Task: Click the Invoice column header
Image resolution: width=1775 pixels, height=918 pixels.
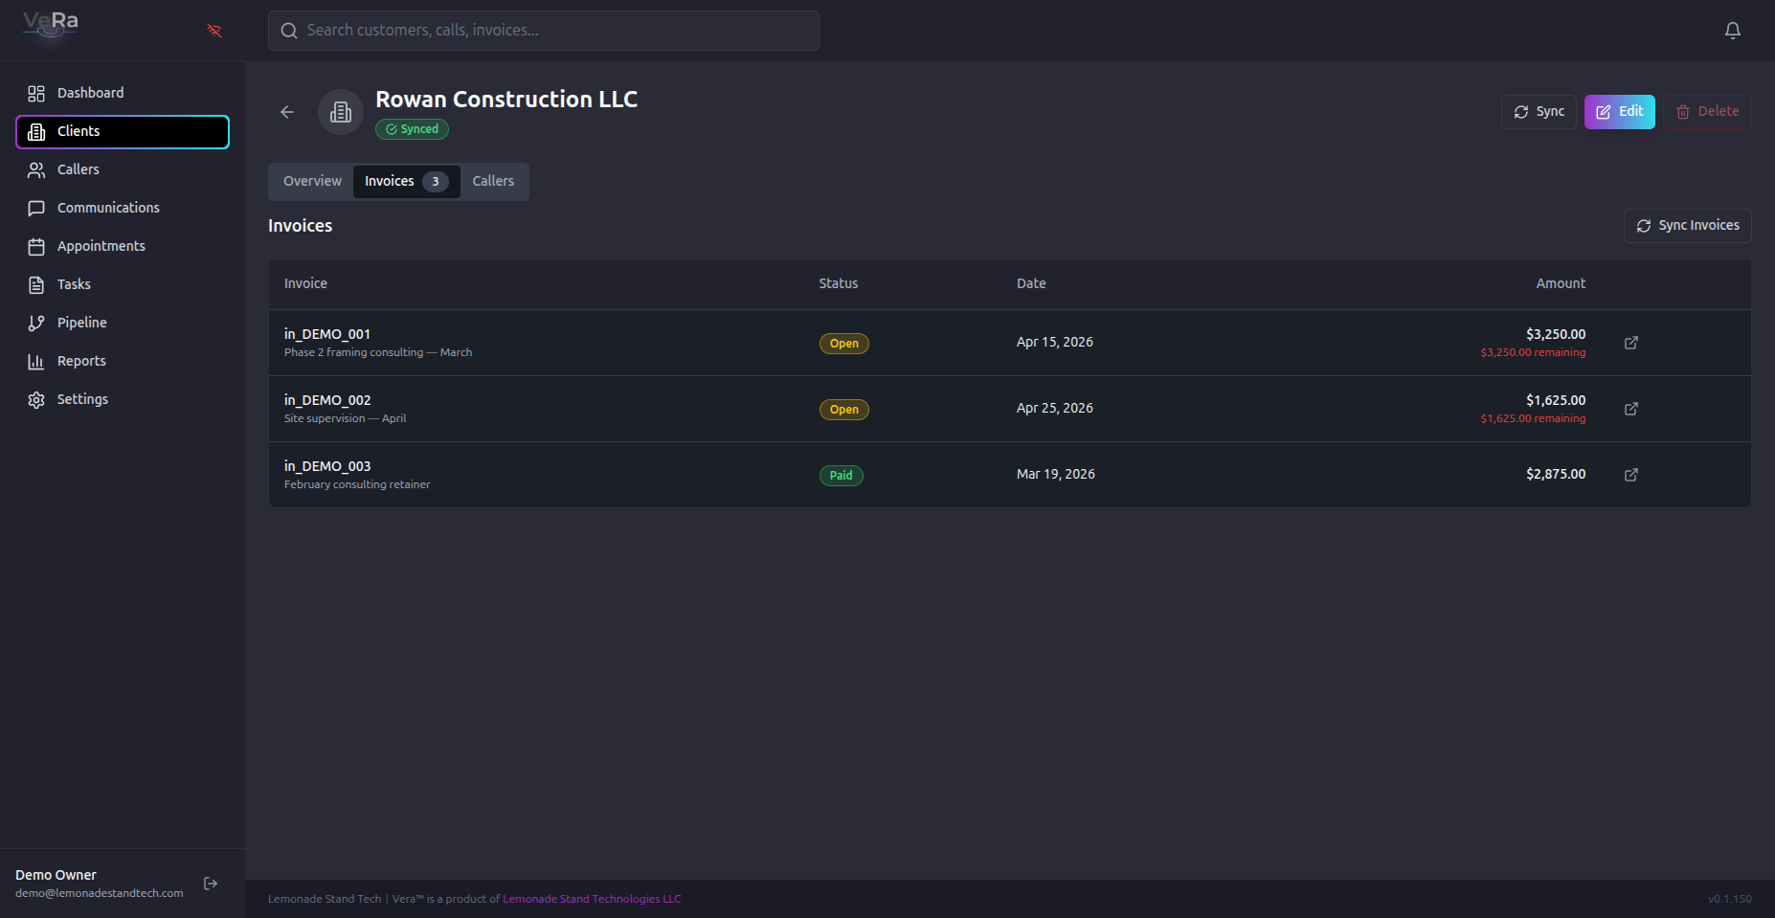Action: click(305, 283)
